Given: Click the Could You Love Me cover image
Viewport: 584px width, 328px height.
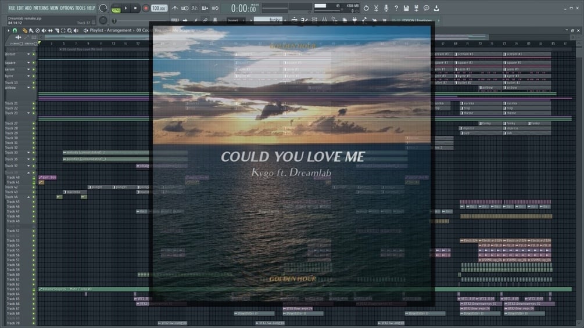Looking at the screenshot, I should pos(292,164).
